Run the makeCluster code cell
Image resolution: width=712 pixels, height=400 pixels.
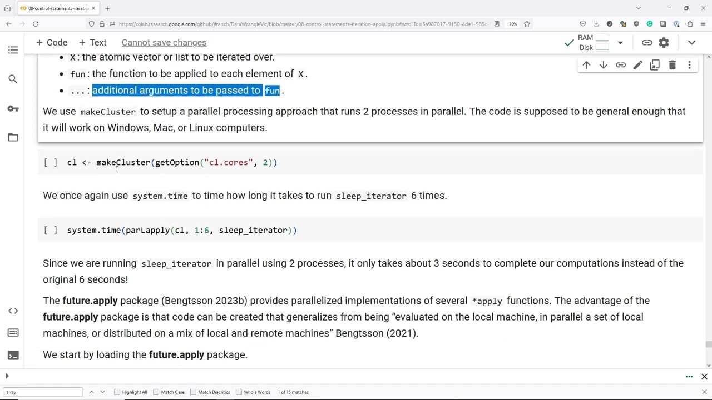point(51,162)
